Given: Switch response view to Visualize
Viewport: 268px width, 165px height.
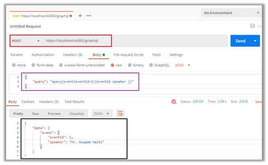Looking at the screenshot, I should pos(77,114).
